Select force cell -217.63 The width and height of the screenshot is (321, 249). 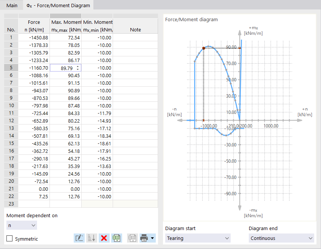click(x=34, y=167)
